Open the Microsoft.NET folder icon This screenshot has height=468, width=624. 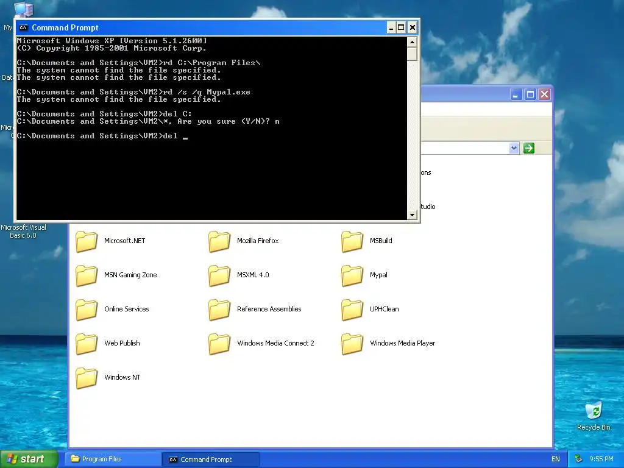click(87, 241)
